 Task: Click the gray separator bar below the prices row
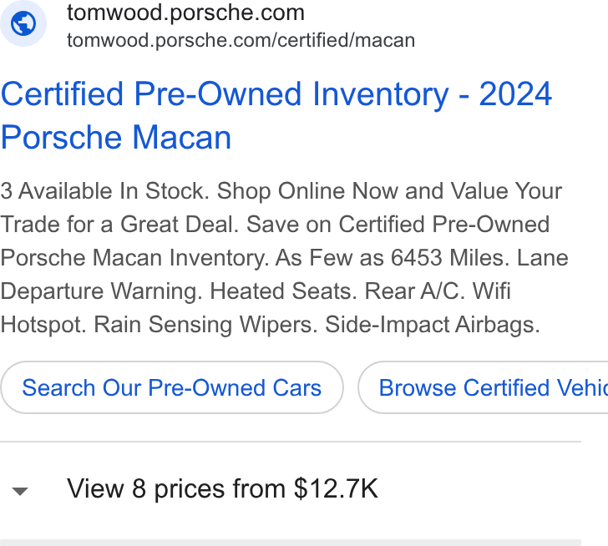coord(291,543)
